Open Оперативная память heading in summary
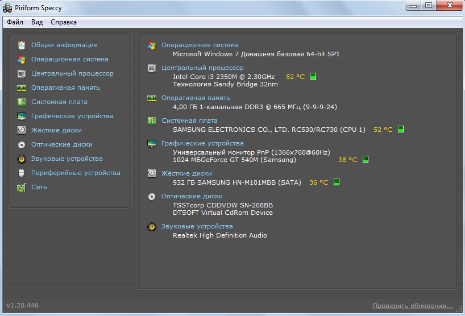465x316 pixels. coord(196,98)
